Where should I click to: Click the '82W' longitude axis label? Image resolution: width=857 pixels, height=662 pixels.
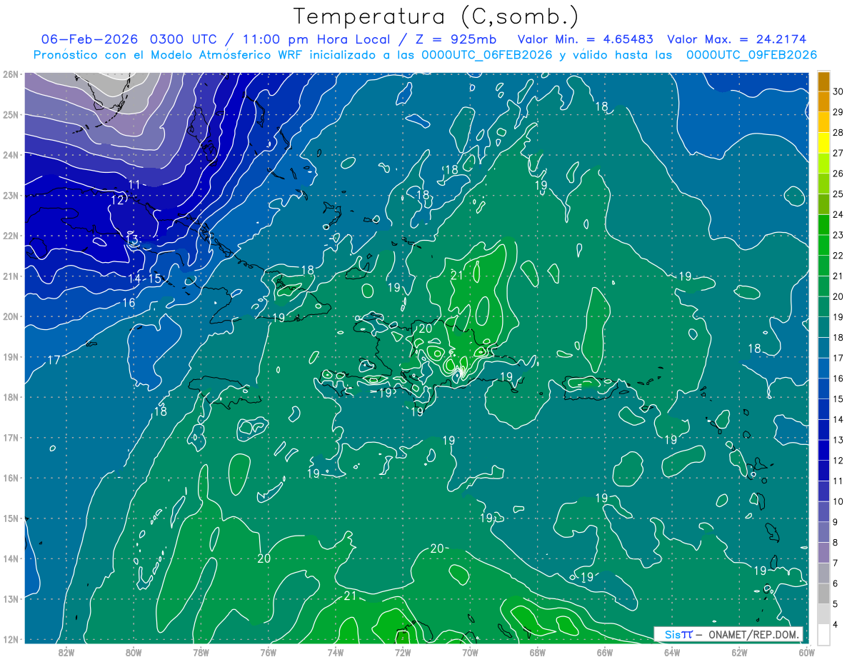(66, 652)
